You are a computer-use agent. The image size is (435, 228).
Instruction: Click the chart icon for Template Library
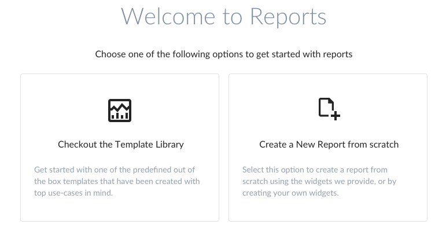tap(120, 111)
